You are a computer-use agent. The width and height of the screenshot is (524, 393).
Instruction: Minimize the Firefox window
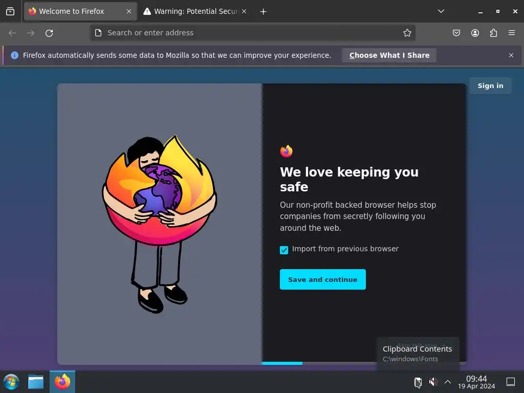tap(480, 11)
